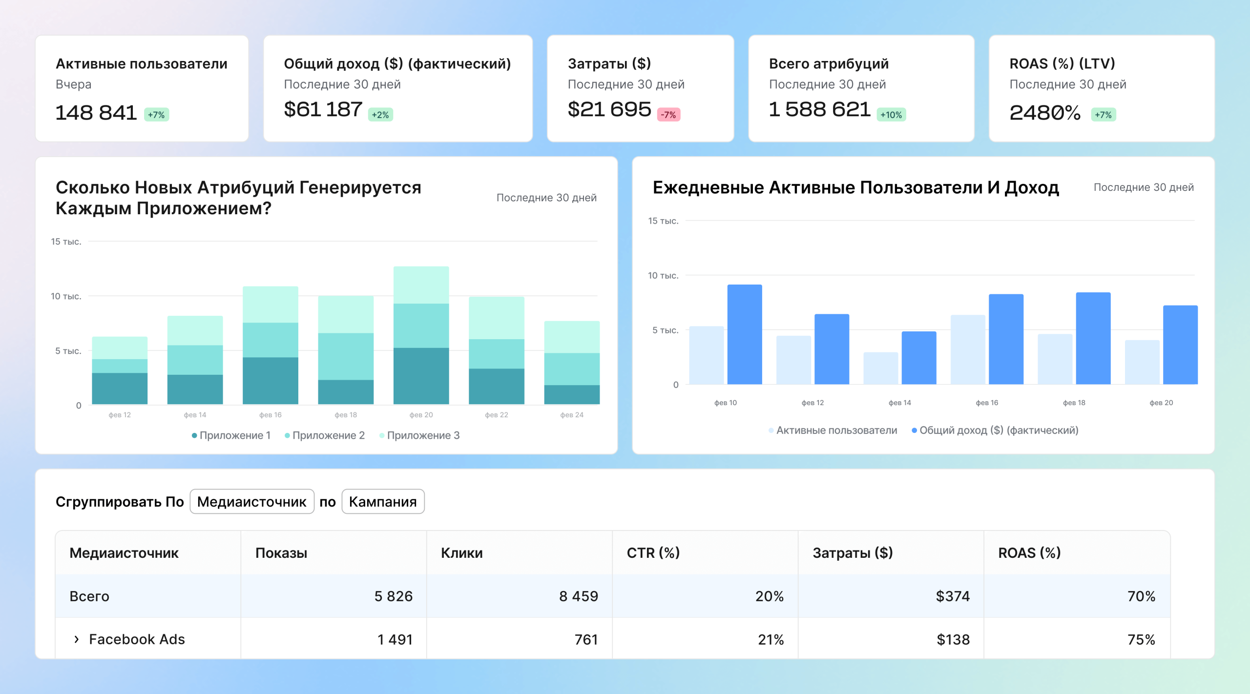Click the +10% badge on Всего атрибуций
This screenshot has width=1250, height=694.
click(x=891, y=115)
